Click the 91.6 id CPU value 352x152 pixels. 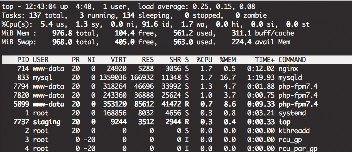[x=158, y=24]
